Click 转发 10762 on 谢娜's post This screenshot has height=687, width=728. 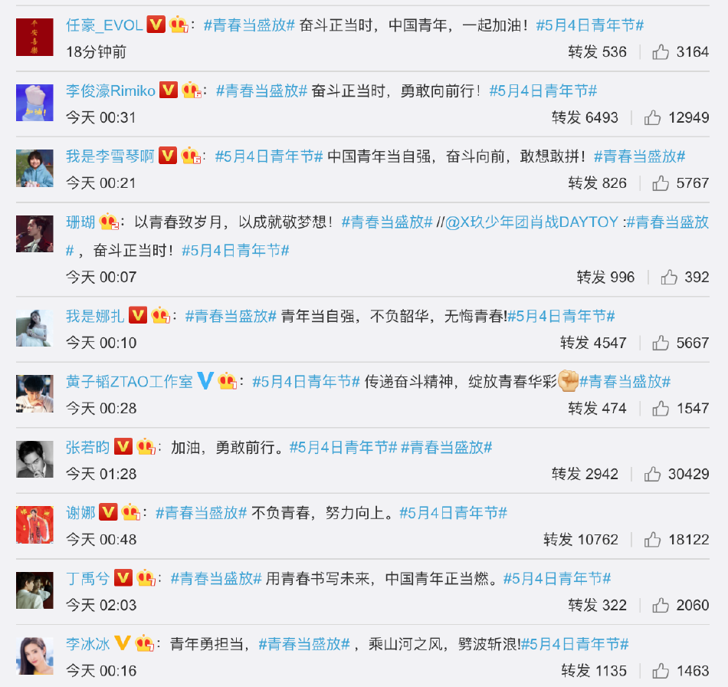[581, 539]
